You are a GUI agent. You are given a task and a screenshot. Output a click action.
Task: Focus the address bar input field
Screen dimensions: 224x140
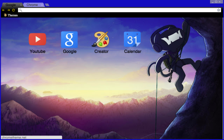(x=119, y=10)
